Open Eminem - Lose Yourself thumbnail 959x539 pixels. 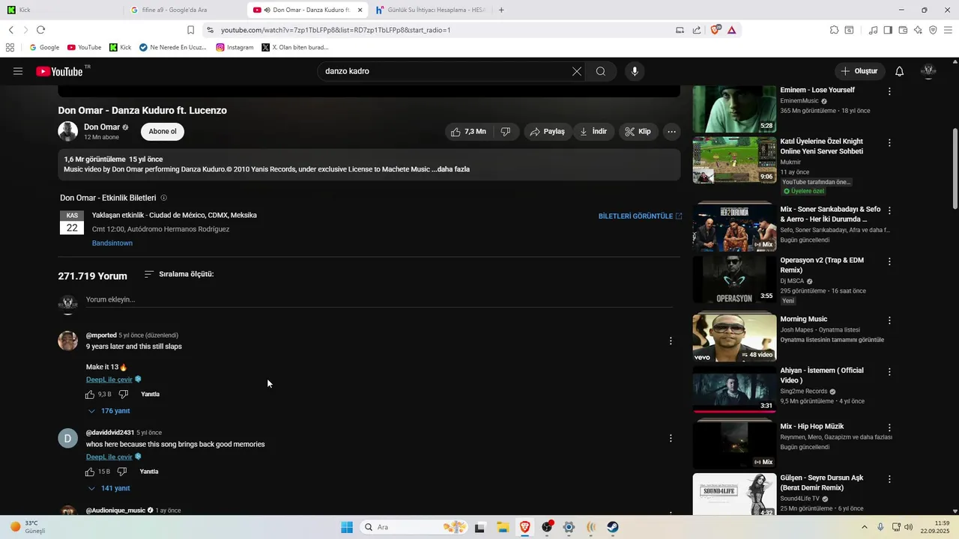pos(734,109)
